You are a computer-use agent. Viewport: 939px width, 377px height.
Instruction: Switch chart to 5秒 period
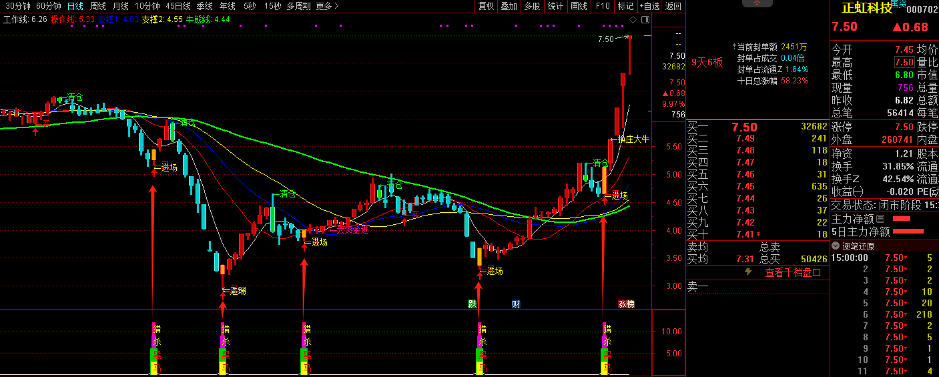249,6
